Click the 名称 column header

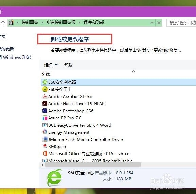(x=46, y=75)
